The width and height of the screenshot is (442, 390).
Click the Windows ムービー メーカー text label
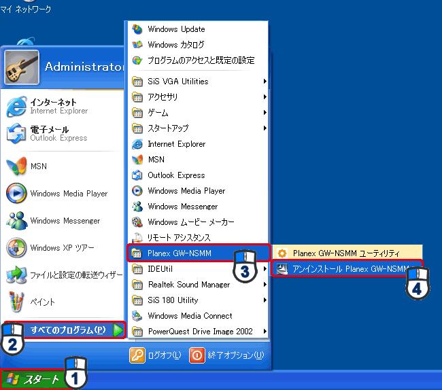[191, 222]
